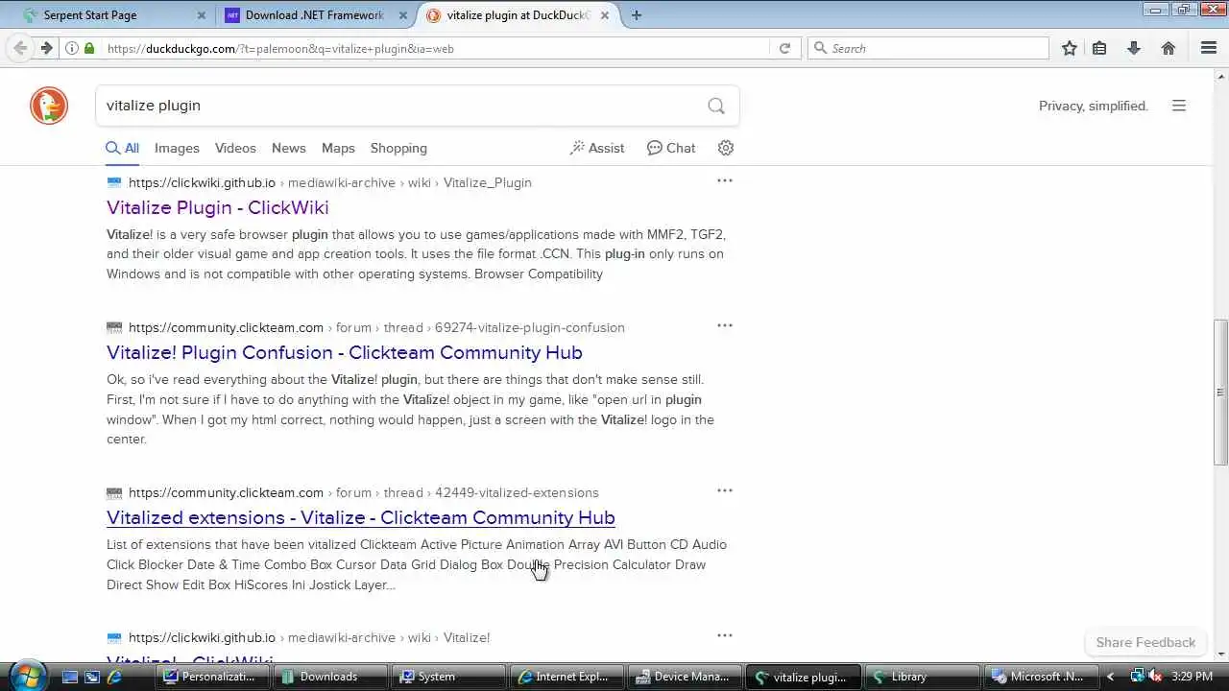Close the vitalize plugin DuckDuckGo tab
This screenshot has width=1229, height=691.
pyautogui.click(x=607, y=15)
